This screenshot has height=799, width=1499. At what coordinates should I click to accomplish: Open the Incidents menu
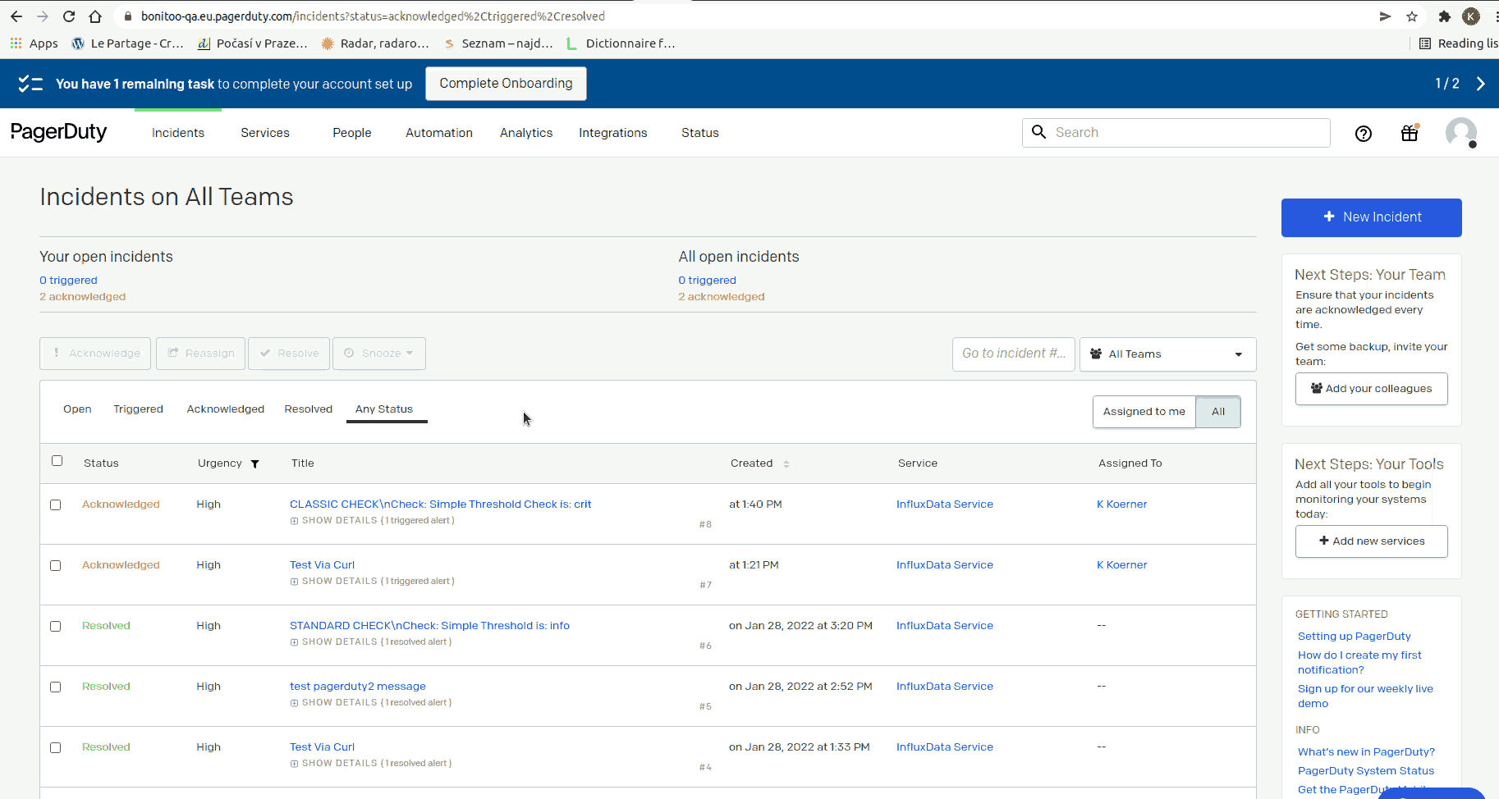click(x=178, y=133)
